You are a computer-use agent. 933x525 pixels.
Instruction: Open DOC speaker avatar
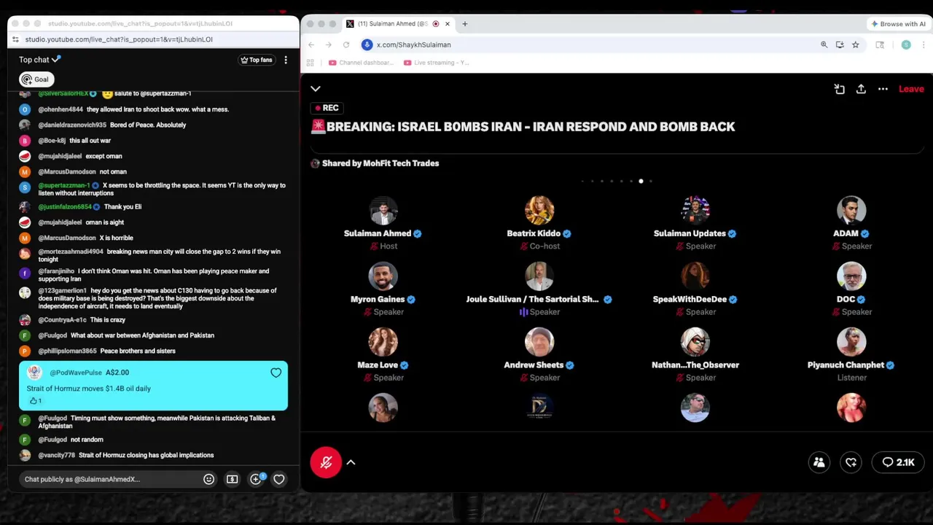pos(851,276)
